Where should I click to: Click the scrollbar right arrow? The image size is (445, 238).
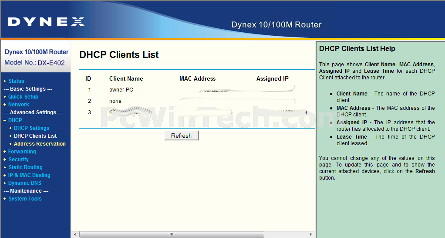tap(311, 235)
